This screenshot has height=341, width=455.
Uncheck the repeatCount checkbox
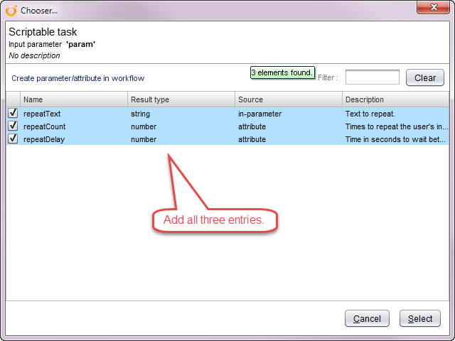pos(13,126)
